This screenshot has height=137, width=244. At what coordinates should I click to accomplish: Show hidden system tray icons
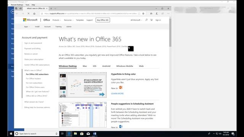214,134
